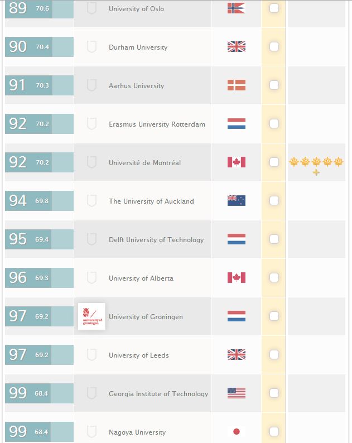
Task: Click the Canada flag beside University of Alberta
Action: (x=236, y=278)
